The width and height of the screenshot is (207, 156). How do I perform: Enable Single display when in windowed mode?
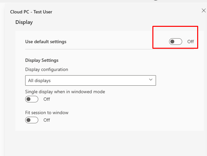coord(32,99)
